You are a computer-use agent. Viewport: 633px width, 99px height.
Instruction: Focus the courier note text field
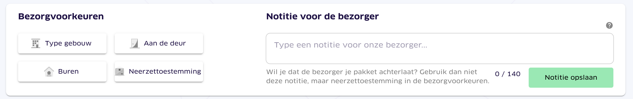[440, 48]
